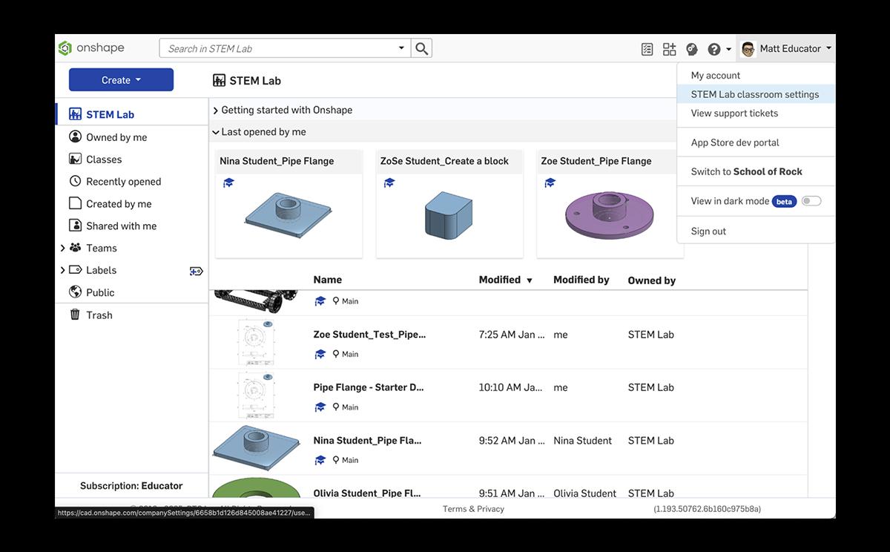
Task: Open the Terms & Privacy link
Action: (x=473, y=509)
